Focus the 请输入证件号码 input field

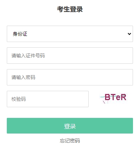click(x=70, y=56)
